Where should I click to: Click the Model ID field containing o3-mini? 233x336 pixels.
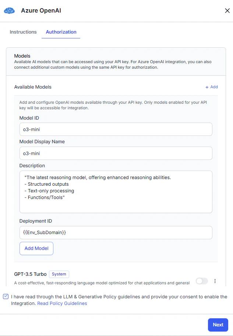[x=116, y=129]
